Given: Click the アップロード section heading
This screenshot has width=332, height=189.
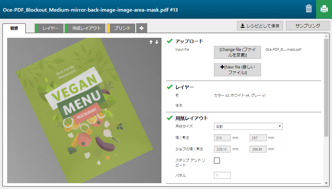Looking at the screenshot, I should pos(189,41).
